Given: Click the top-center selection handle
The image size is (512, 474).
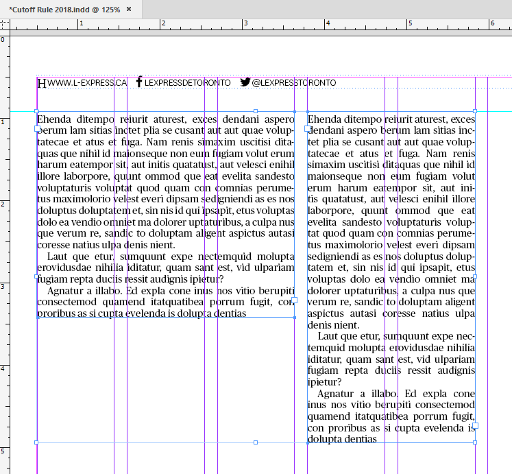Looking at the screenshot, I should [256, 111].
